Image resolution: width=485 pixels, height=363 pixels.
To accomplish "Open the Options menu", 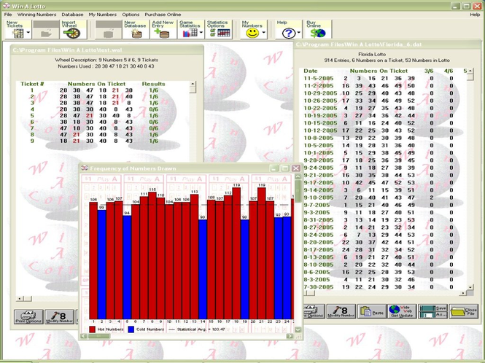I will (131, 15).
